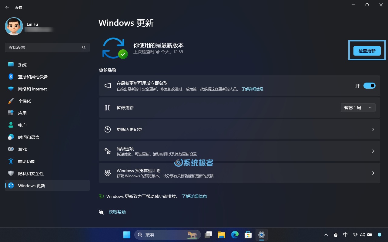Open 高级选项 row chevron

click(x=373, y=151)
